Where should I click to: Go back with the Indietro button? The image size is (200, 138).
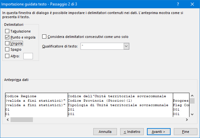[x=132, y=132]
